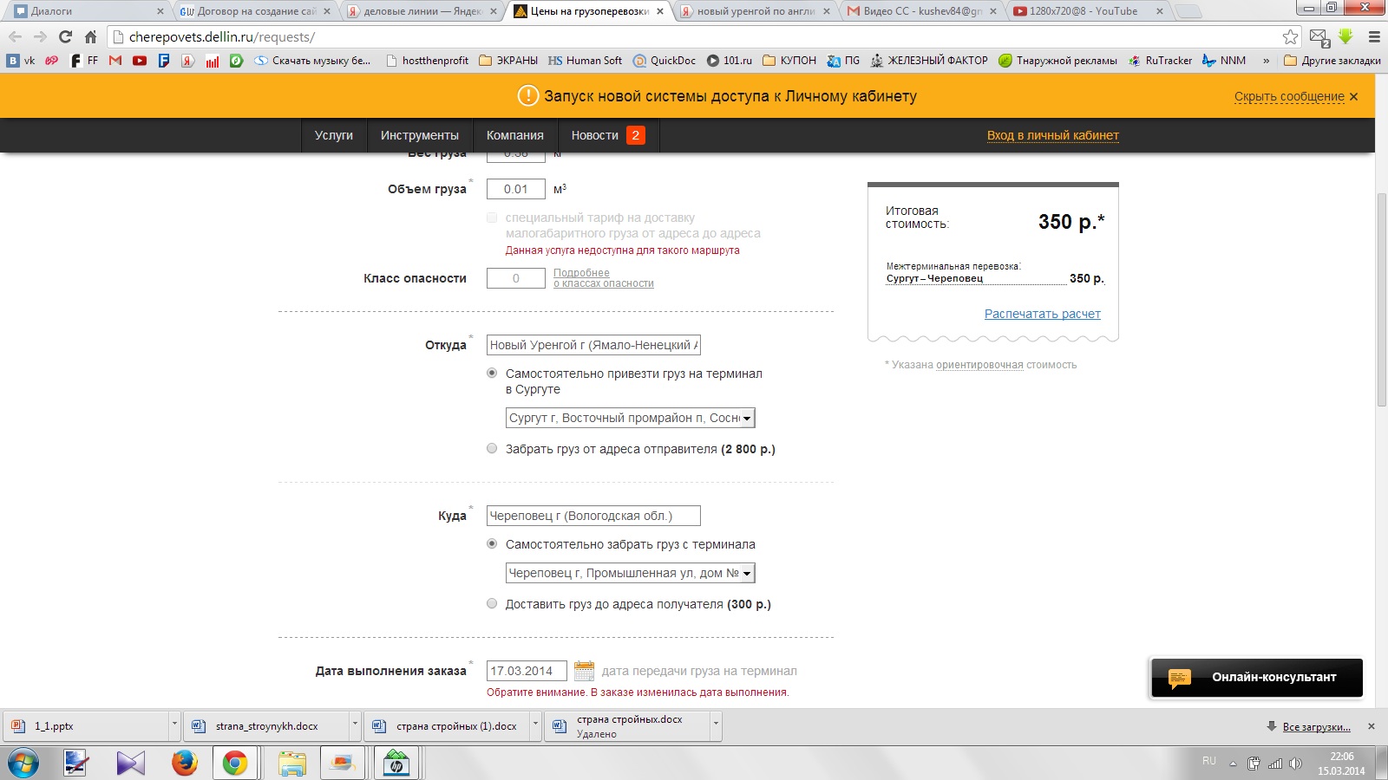
Task: Click the special small-cargo tariff checkbox
Action: coord(492,218)
